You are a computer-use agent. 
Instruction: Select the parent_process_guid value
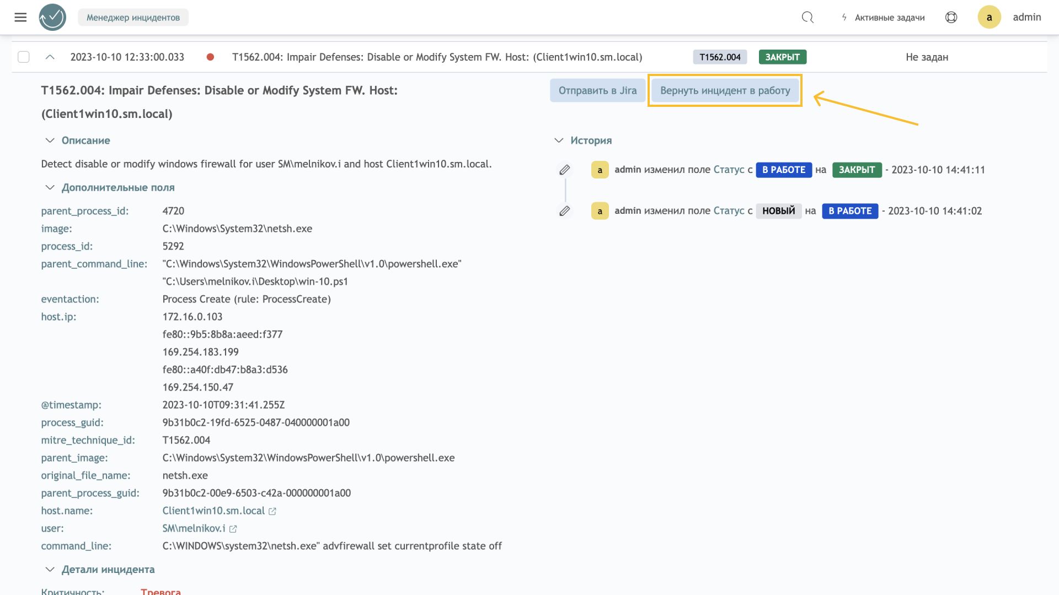(256, 493)
